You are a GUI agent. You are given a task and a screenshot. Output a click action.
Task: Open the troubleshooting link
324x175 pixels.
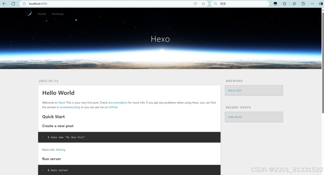pyautogui.click(x=70, y=107)
